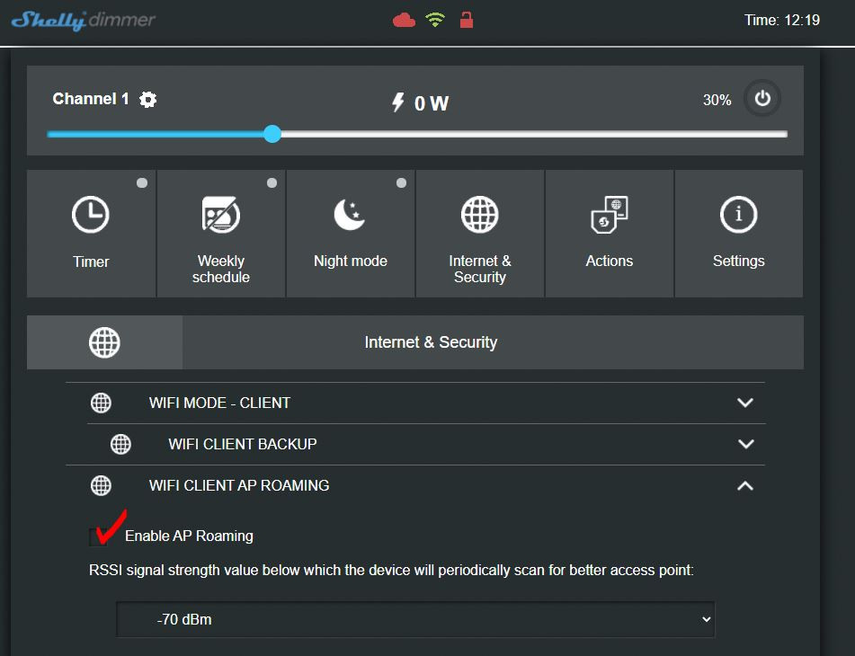The image size is (855, 656).
Task: Click the red unlocked padlock icon
Action: point(467,20)
